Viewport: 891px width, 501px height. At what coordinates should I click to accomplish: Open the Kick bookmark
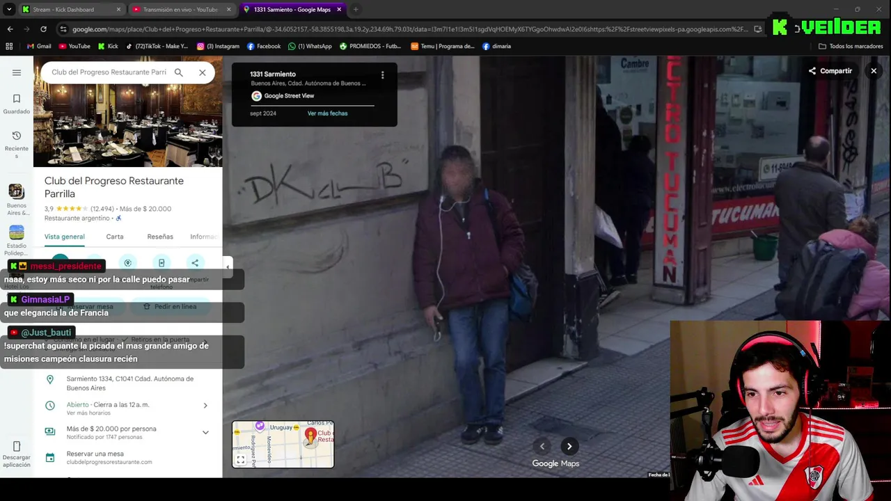pos(108,47)
